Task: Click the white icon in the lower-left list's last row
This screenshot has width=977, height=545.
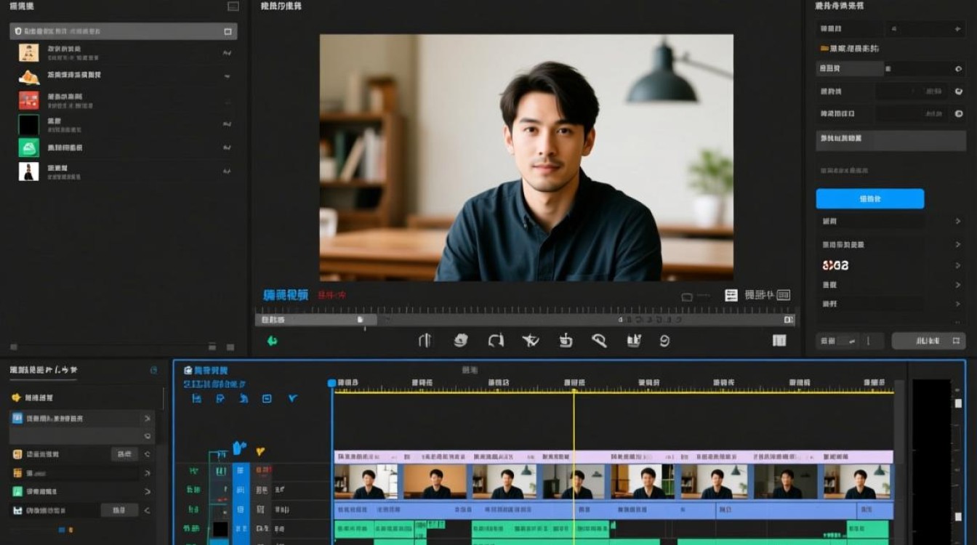Action: (17, 511)
